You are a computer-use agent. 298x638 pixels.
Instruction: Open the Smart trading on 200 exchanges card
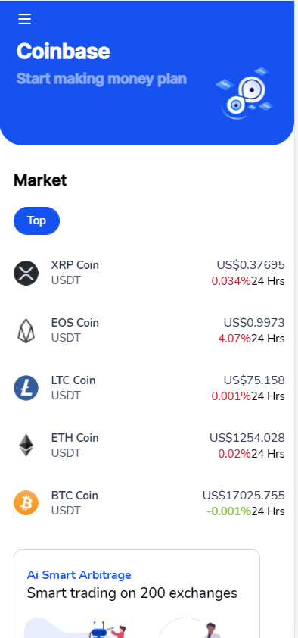pyautogui.click(x=137, y=593)
